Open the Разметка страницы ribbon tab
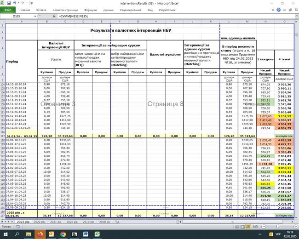Image resolution: width=299 pixels, height=239 pixels. (x=65, y=10)
